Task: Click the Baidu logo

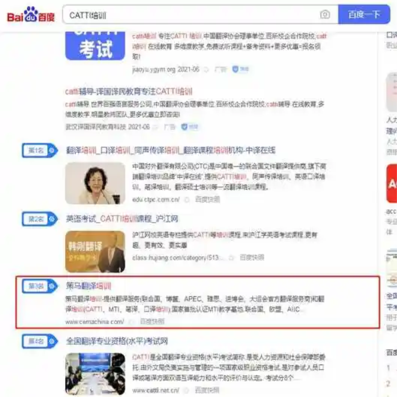Action: tap(31, 15)
